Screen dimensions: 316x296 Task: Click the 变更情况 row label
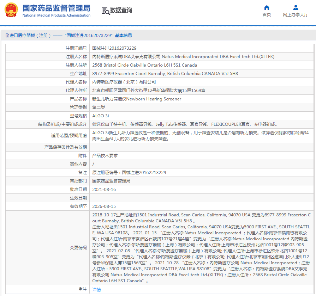pyautogui.click(x=78, y=248)
